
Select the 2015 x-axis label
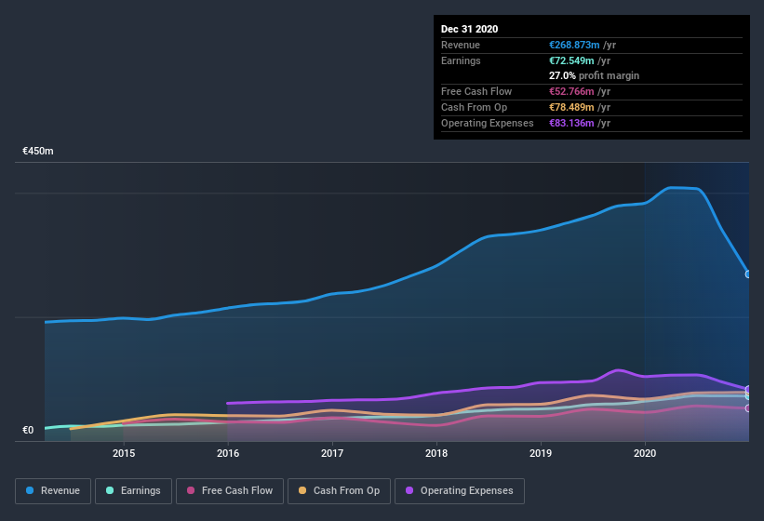coord(124,453)
